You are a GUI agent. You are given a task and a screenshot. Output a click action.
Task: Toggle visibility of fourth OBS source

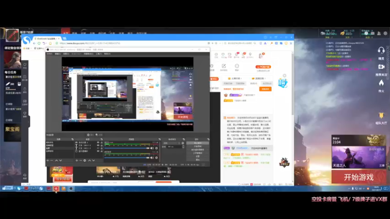(x=98, y=151)
